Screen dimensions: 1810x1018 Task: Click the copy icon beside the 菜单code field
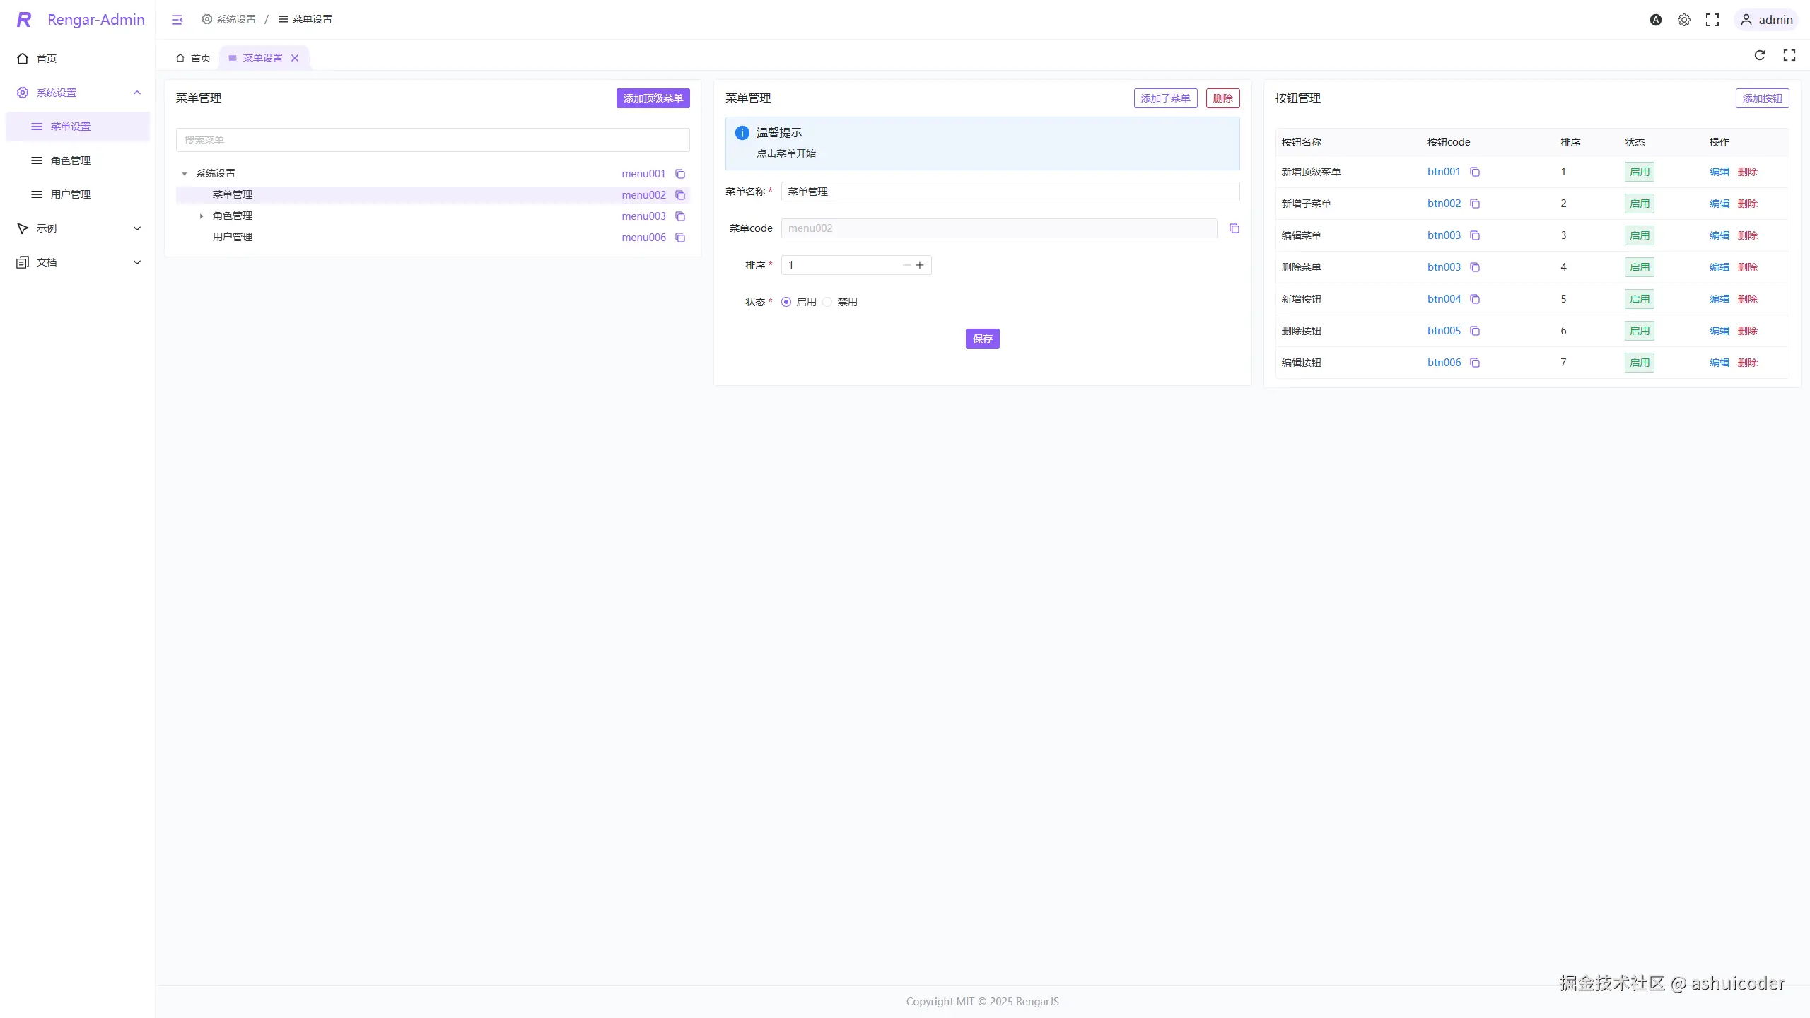(x=1234, y=228)
